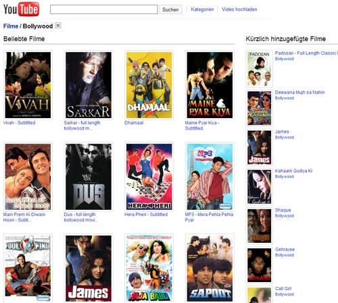Open the Hera Pheri poster
The height and width of the screenshot is (303, 338).
(x=149, y=177)
